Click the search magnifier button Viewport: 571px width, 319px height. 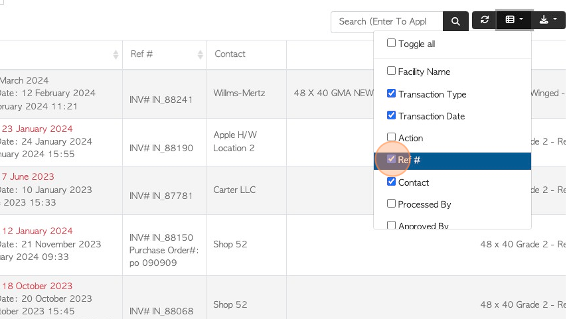[455, 21]
